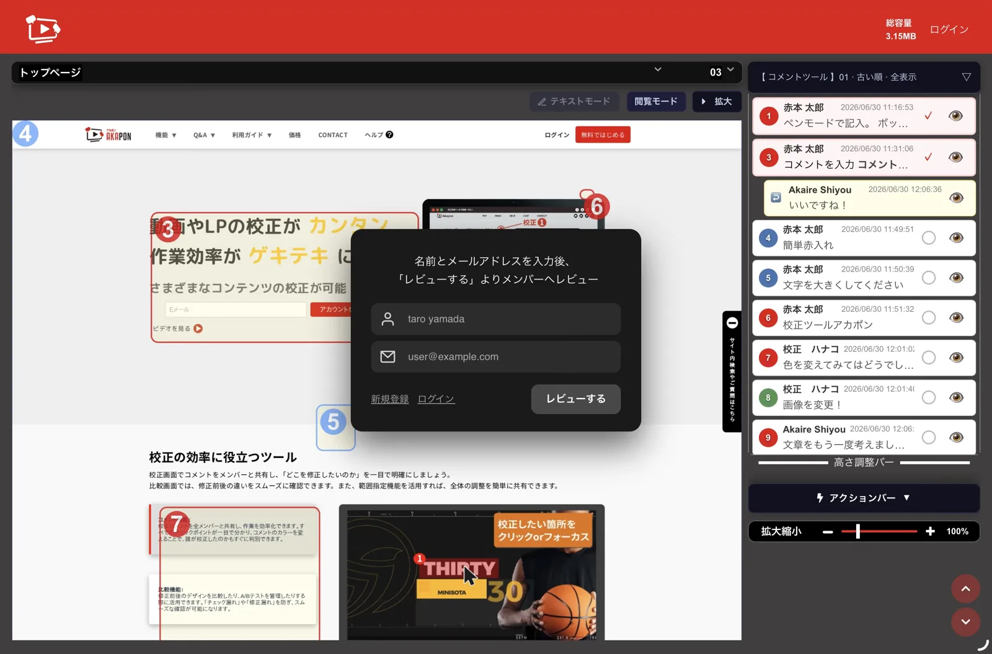The image size is (992, 654).
Task: Switch to 閲覧モード
Action: point(656,101)
